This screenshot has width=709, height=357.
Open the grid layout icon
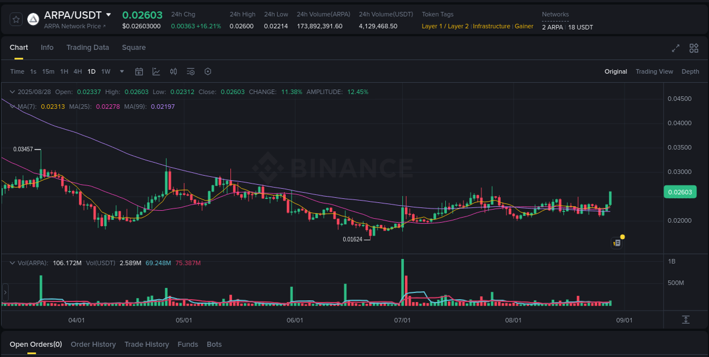coord(693,48)
